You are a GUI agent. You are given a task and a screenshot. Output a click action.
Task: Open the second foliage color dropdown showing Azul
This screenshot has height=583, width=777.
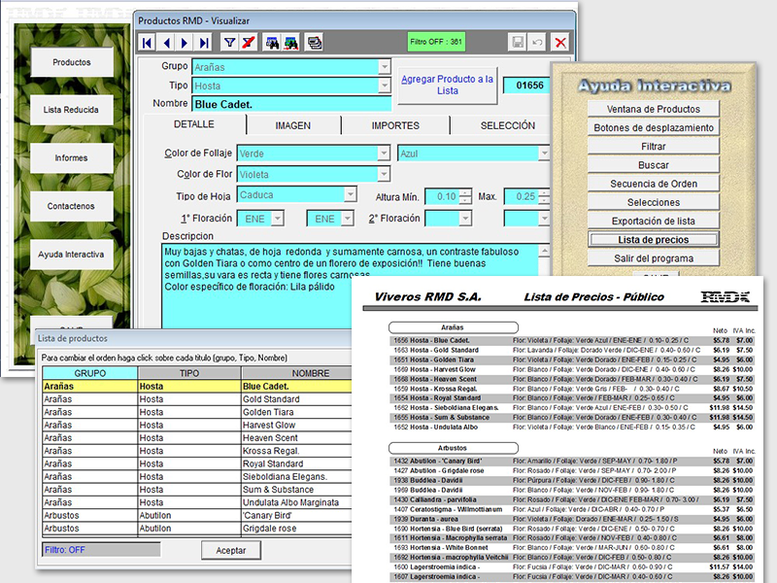point(544,154)
